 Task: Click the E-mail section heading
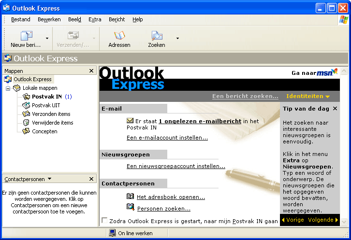112,109
